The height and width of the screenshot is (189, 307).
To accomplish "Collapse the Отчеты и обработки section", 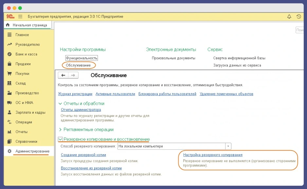I will [60, 104].
